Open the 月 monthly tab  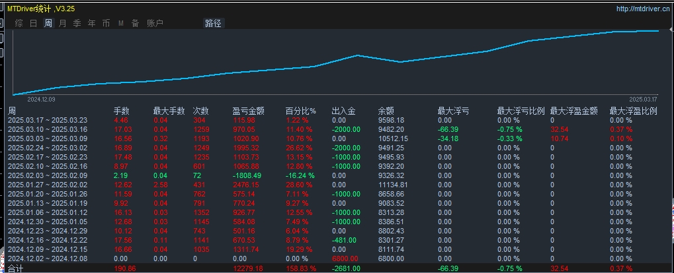(x=63, y=23)
